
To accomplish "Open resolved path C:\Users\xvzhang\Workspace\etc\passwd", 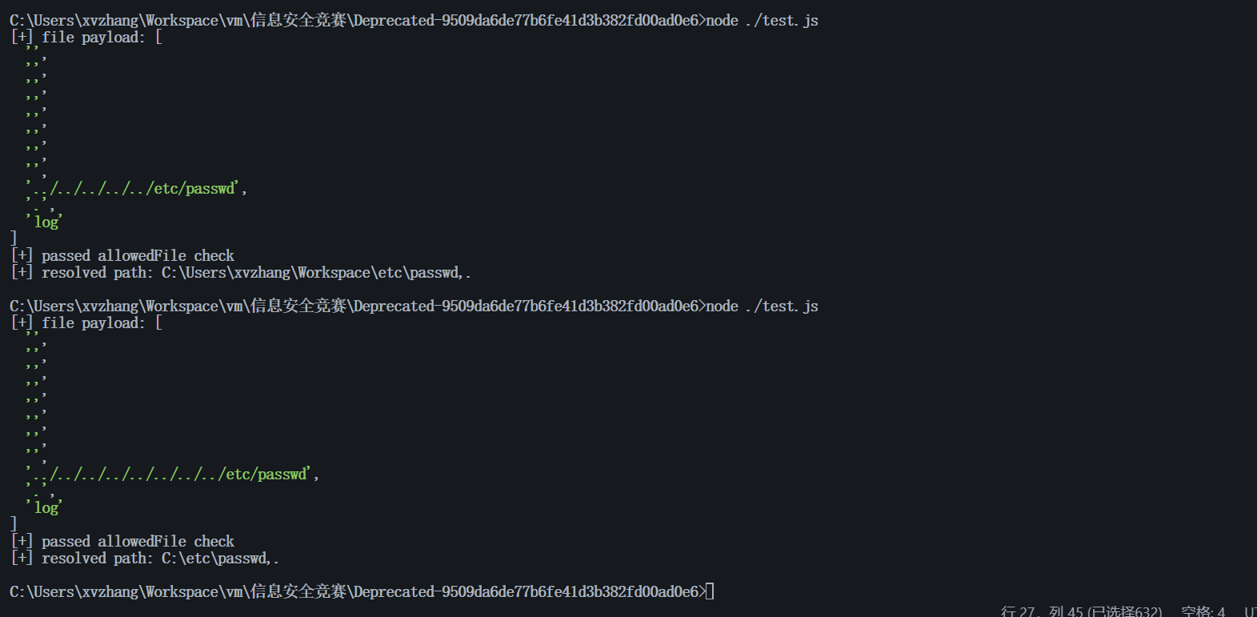I will pyautogui.click(x=311, y=273).
